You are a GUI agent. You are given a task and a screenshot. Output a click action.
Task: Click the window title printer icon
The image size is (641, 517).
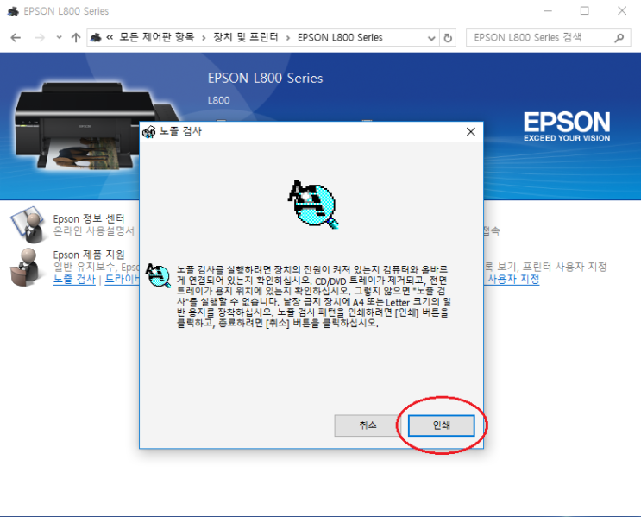coord(13,11)
